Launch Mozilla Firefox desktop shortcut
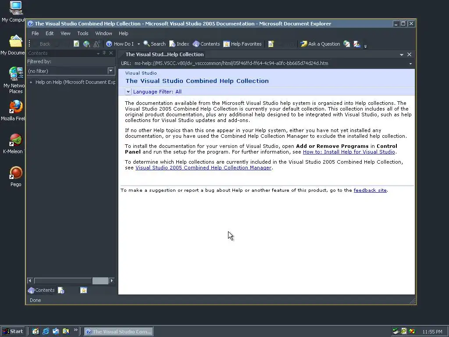449x337 pixels. 14,110
